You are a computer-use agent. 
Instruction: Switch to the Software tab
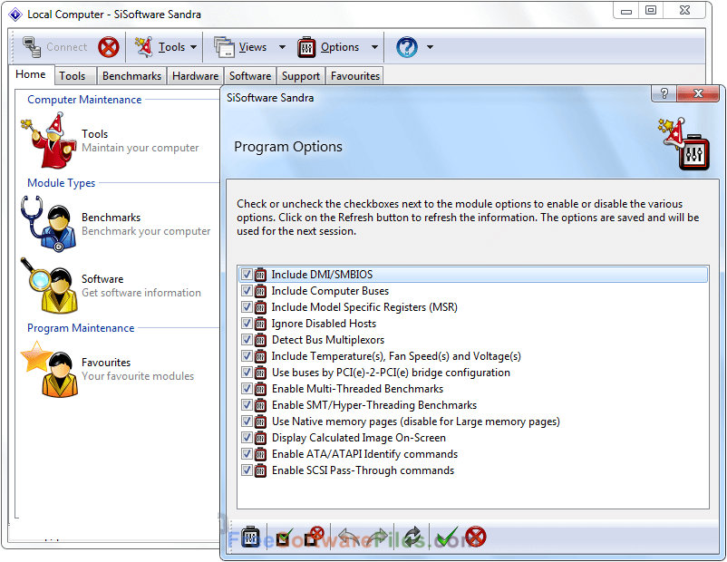250,76
